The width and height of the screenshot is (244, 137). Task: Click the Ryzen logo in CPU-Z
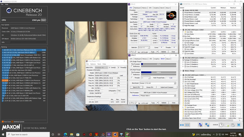click(x=171, y=15)
